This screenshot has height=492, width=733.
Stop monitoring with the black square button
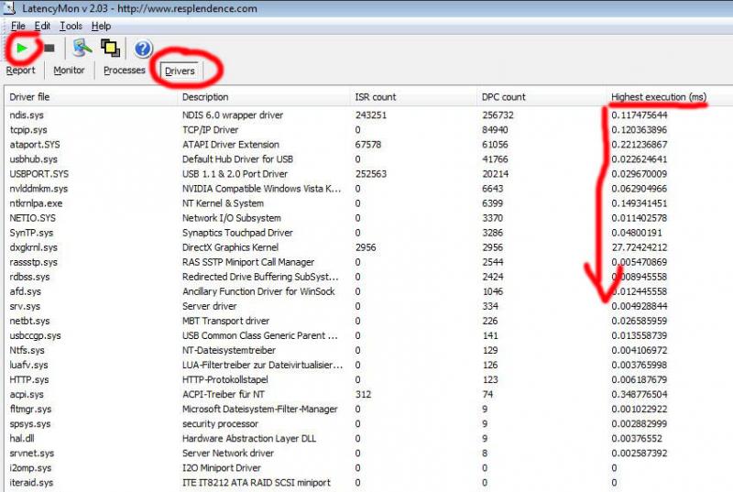point(49,48)
